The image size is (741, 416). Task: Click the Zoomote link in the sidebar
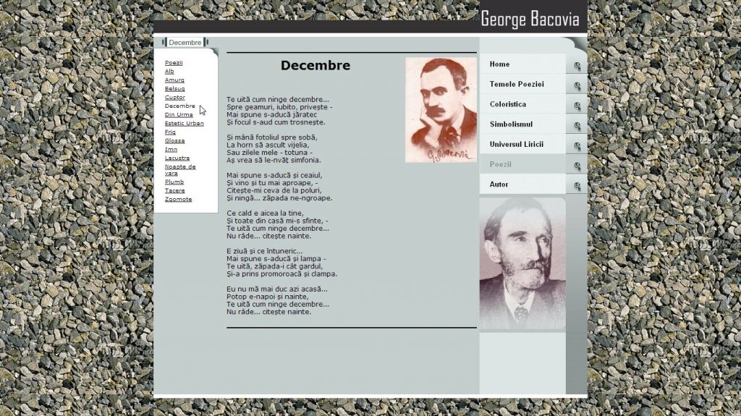pyautogui.click(x=178, y=199)
